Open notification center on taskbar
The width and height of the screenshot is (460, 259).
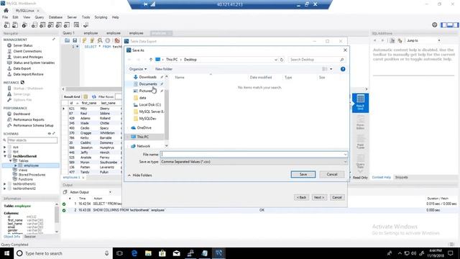click(451, 253)
